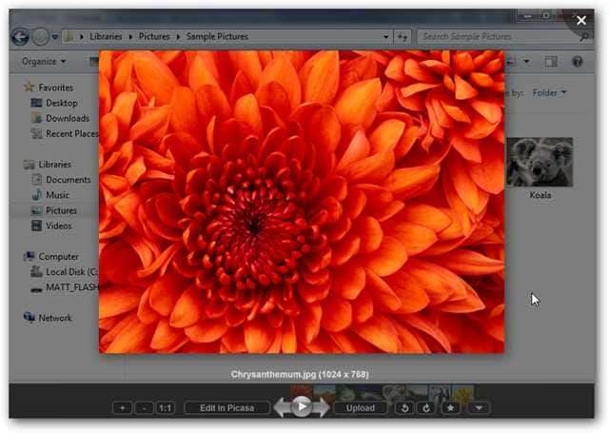Expand the Folder arrange-by dropdown
This screenshot has width=609, height=433.
tap(549, 93)
